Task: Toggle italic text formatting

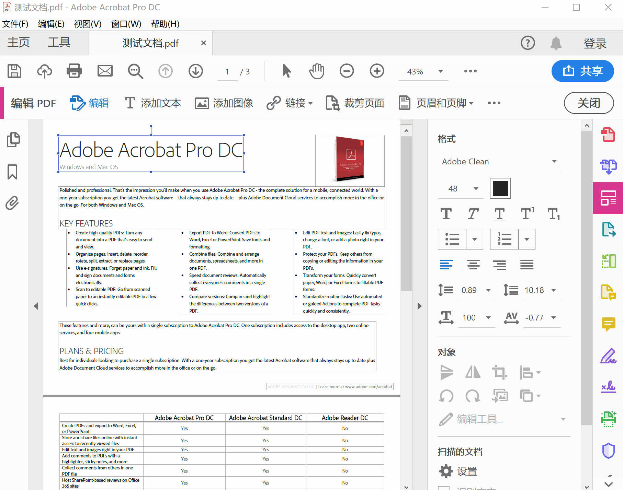Action: coord(473,214)
